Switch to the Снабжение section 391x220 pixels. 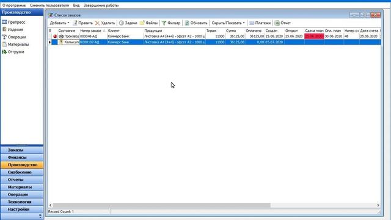click(22, 172)
